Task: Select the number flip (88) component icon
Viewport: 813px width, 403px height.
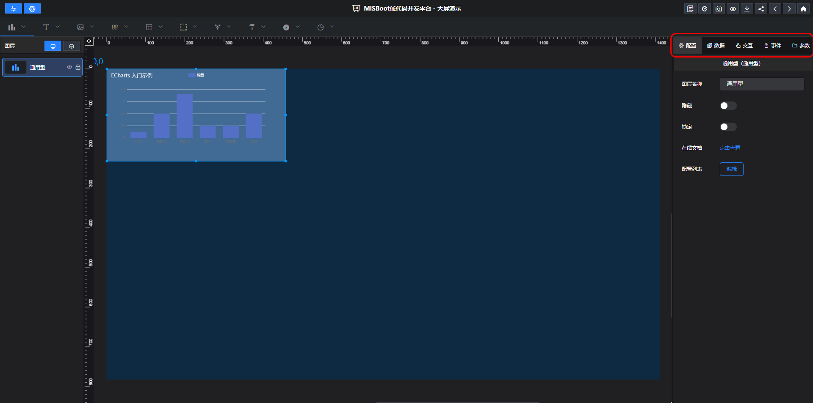Action: click(115, 27)
